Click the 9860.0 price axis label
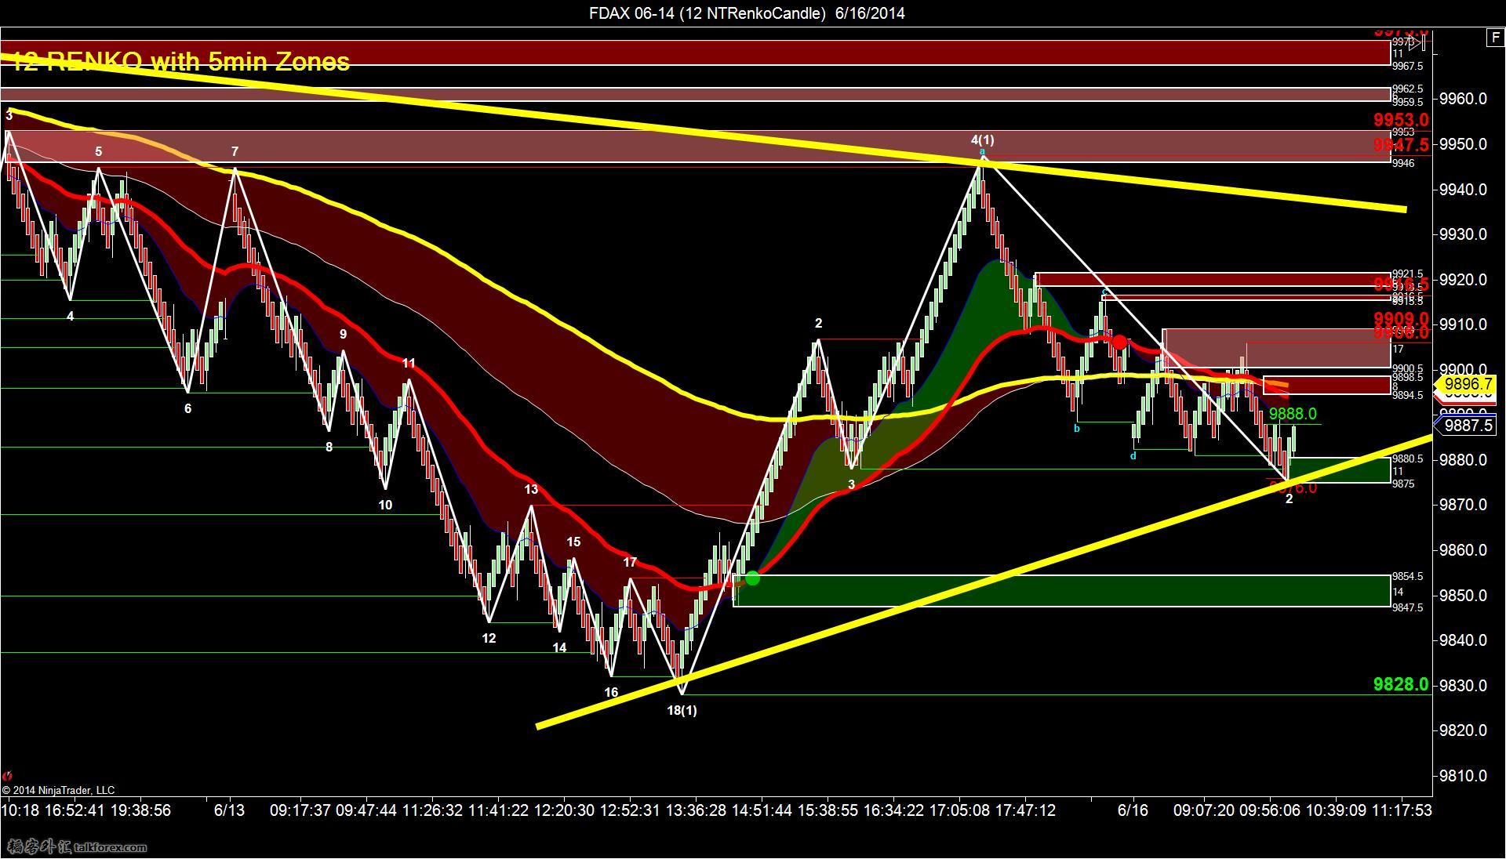The width and height of the screenshot is (1506, 859). (1464, 550)
